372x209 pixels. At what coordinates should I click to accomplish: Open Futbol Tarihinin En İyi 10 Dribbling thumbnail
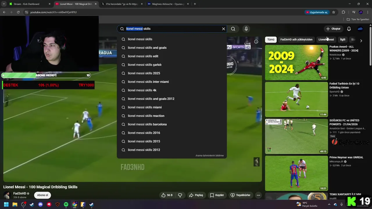coord(296,100)
